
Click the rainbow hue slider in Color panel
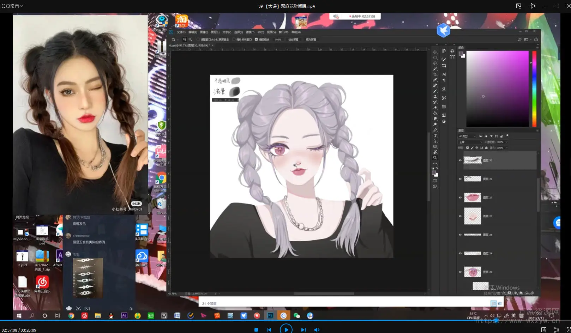pyautogui.click(x=534, y=89)
